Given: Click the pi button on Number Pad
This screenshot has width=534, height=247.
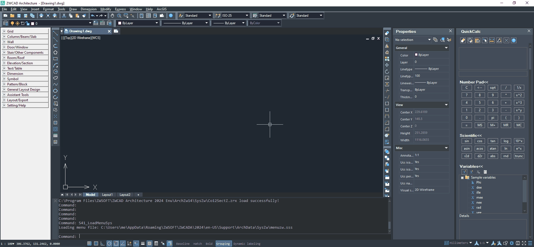Looking at the screenshot, I should tap(493, 118).
